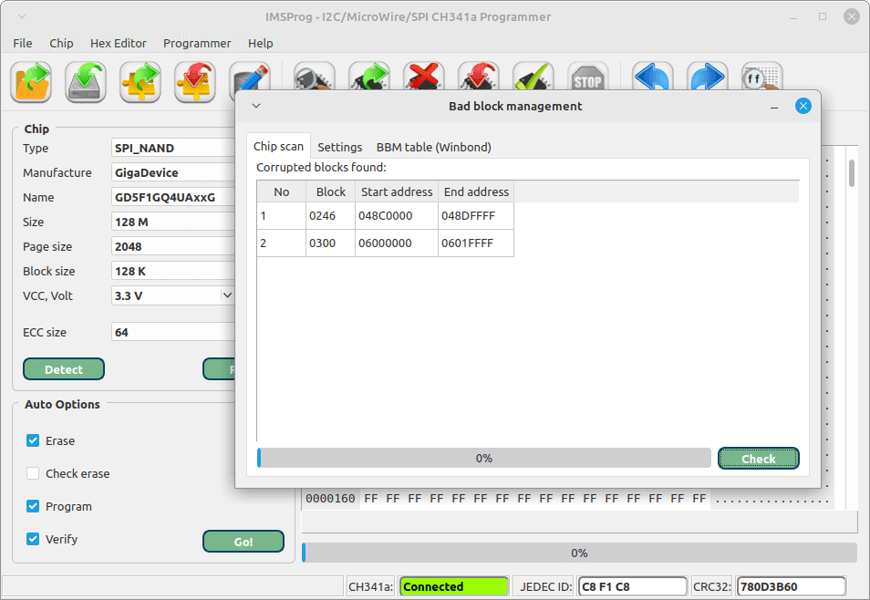Image resolution: width=870 pixels, height=600 pixels.
Task: Click the Open file toolbar icon
Action: coord(31,82)
